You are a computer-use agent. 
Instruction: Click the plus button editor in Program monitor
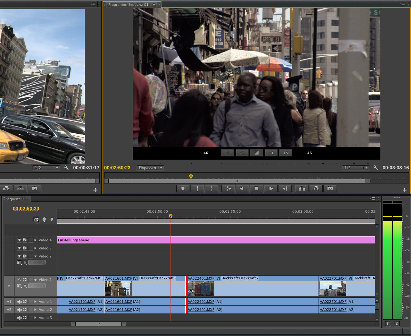[x=405, y=190]
